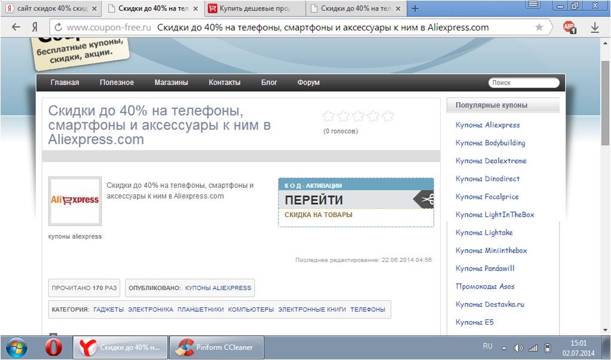Switch to the last 'Скидки до 40%' tab
This screenshot has height=360, width=611.
click(x=355, y=8)
